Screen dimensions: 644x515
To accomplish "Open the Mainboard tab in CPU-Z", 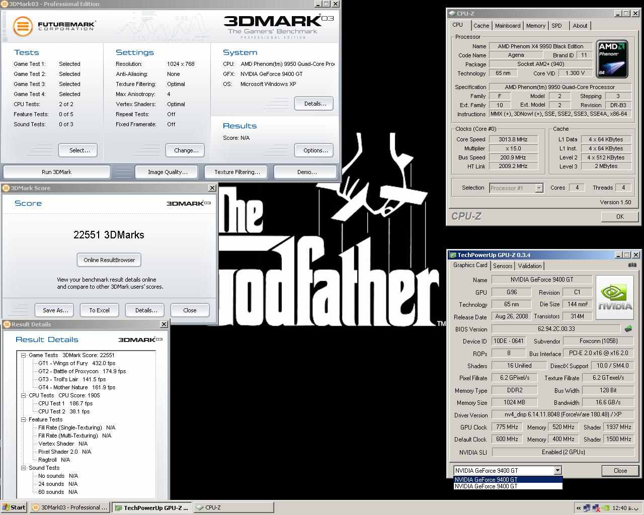I will (x=508, y=26).
